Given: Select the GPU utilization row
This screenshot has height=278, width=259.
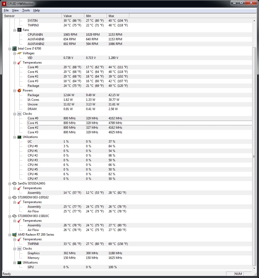Looking at the screenshot, I should pyautogui.click(x=31, y=267).
